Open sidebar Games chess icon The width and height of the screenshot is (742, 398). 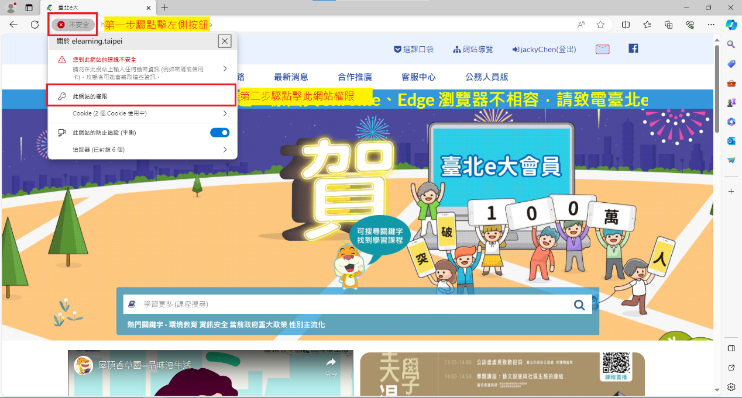(x=731, y=102)
